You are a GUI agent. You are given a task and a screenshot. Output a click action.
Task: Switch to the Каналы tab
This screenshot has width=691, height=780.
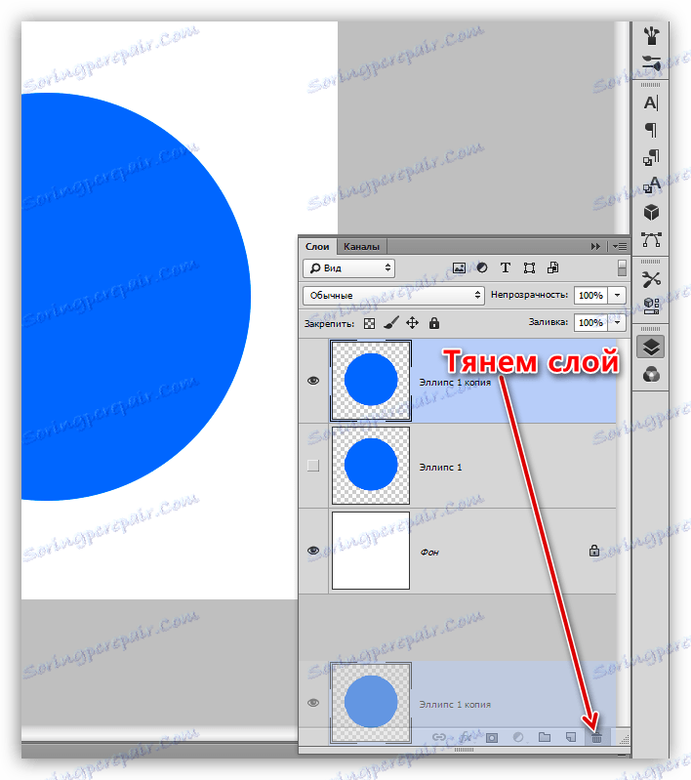(362, 246)
